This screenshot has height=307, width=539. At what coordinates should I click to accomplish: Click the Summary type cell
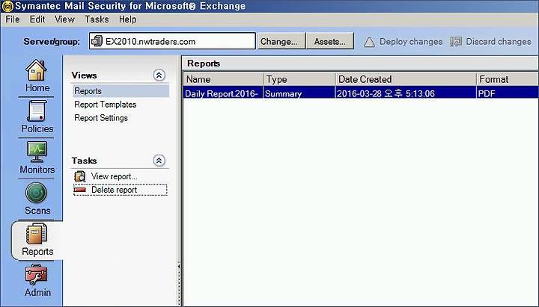(299, 93)
